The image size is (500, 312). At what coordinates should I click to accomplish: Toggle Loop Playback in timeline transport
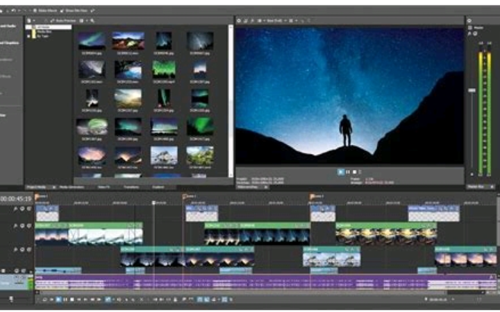tap(44, 300)
